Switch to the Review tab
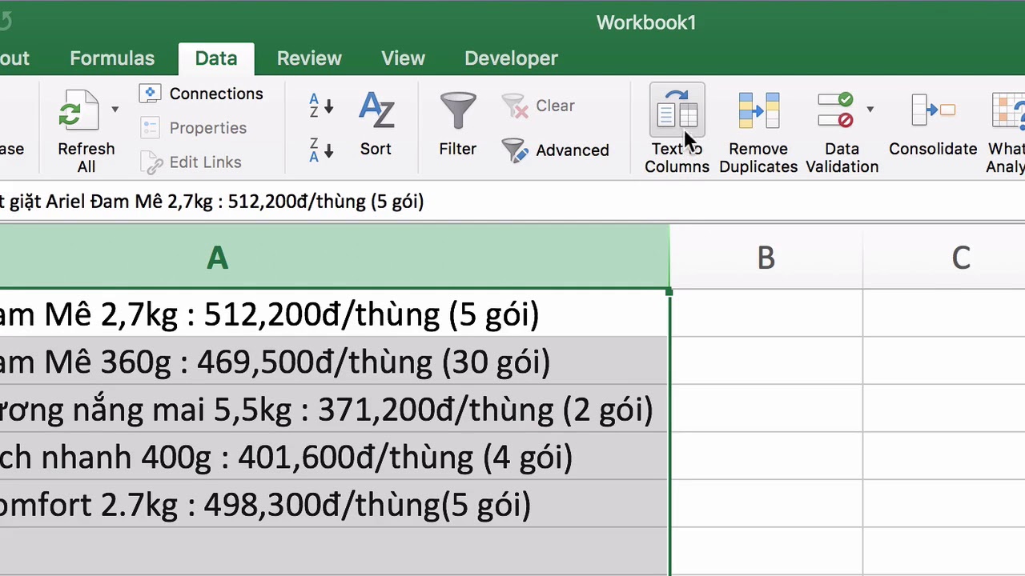1025x576 pixels. pos(309,58)
